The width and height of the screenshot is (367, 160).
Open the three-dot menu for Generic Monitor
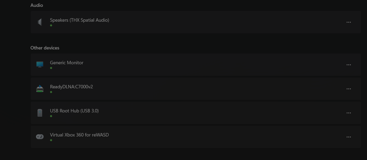point(349,65)
